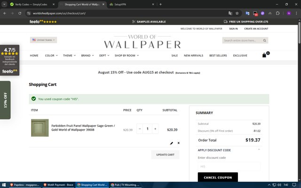
Task: Expand SHOP BY ROOM menu
Action: [x=127, y=55]
